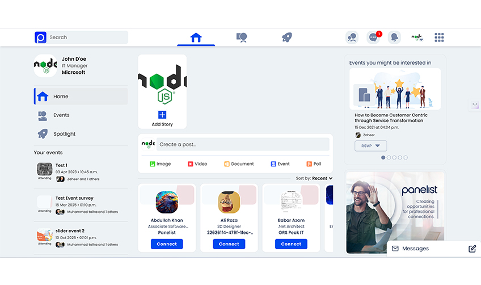
Task: Open the Home icon in top navigation
Action: coord(196,37)
